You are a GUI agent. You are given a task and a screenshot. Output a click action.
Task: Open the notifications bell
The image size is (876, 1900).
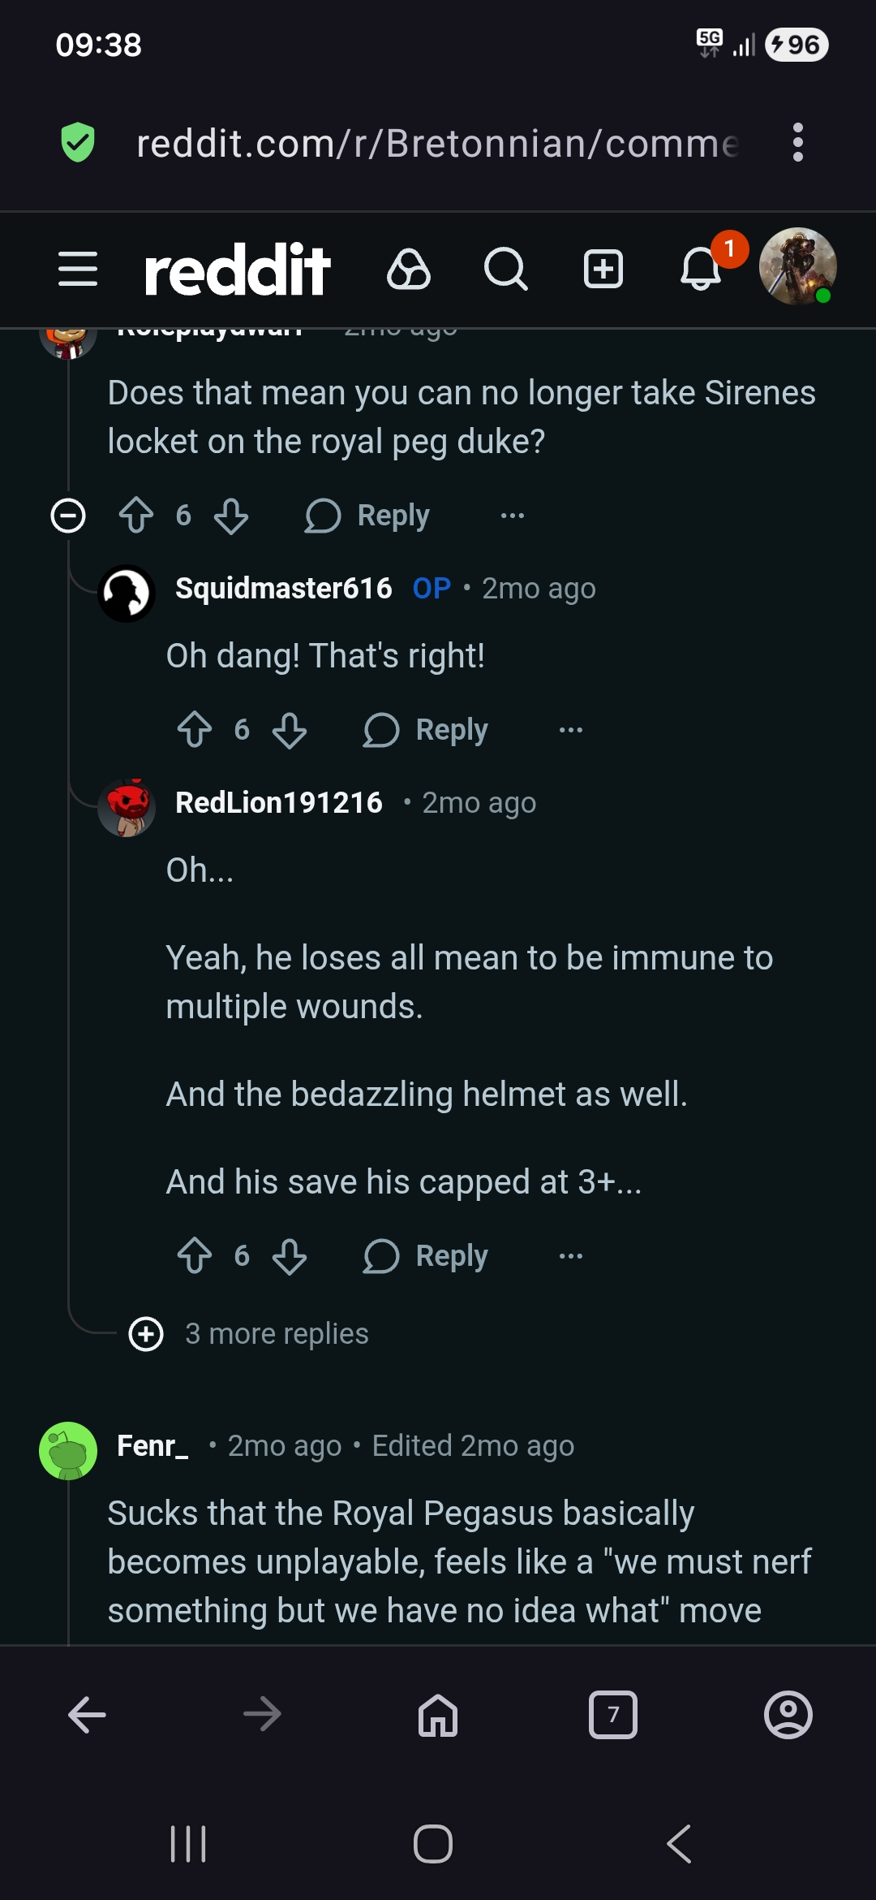coord(701,269)
